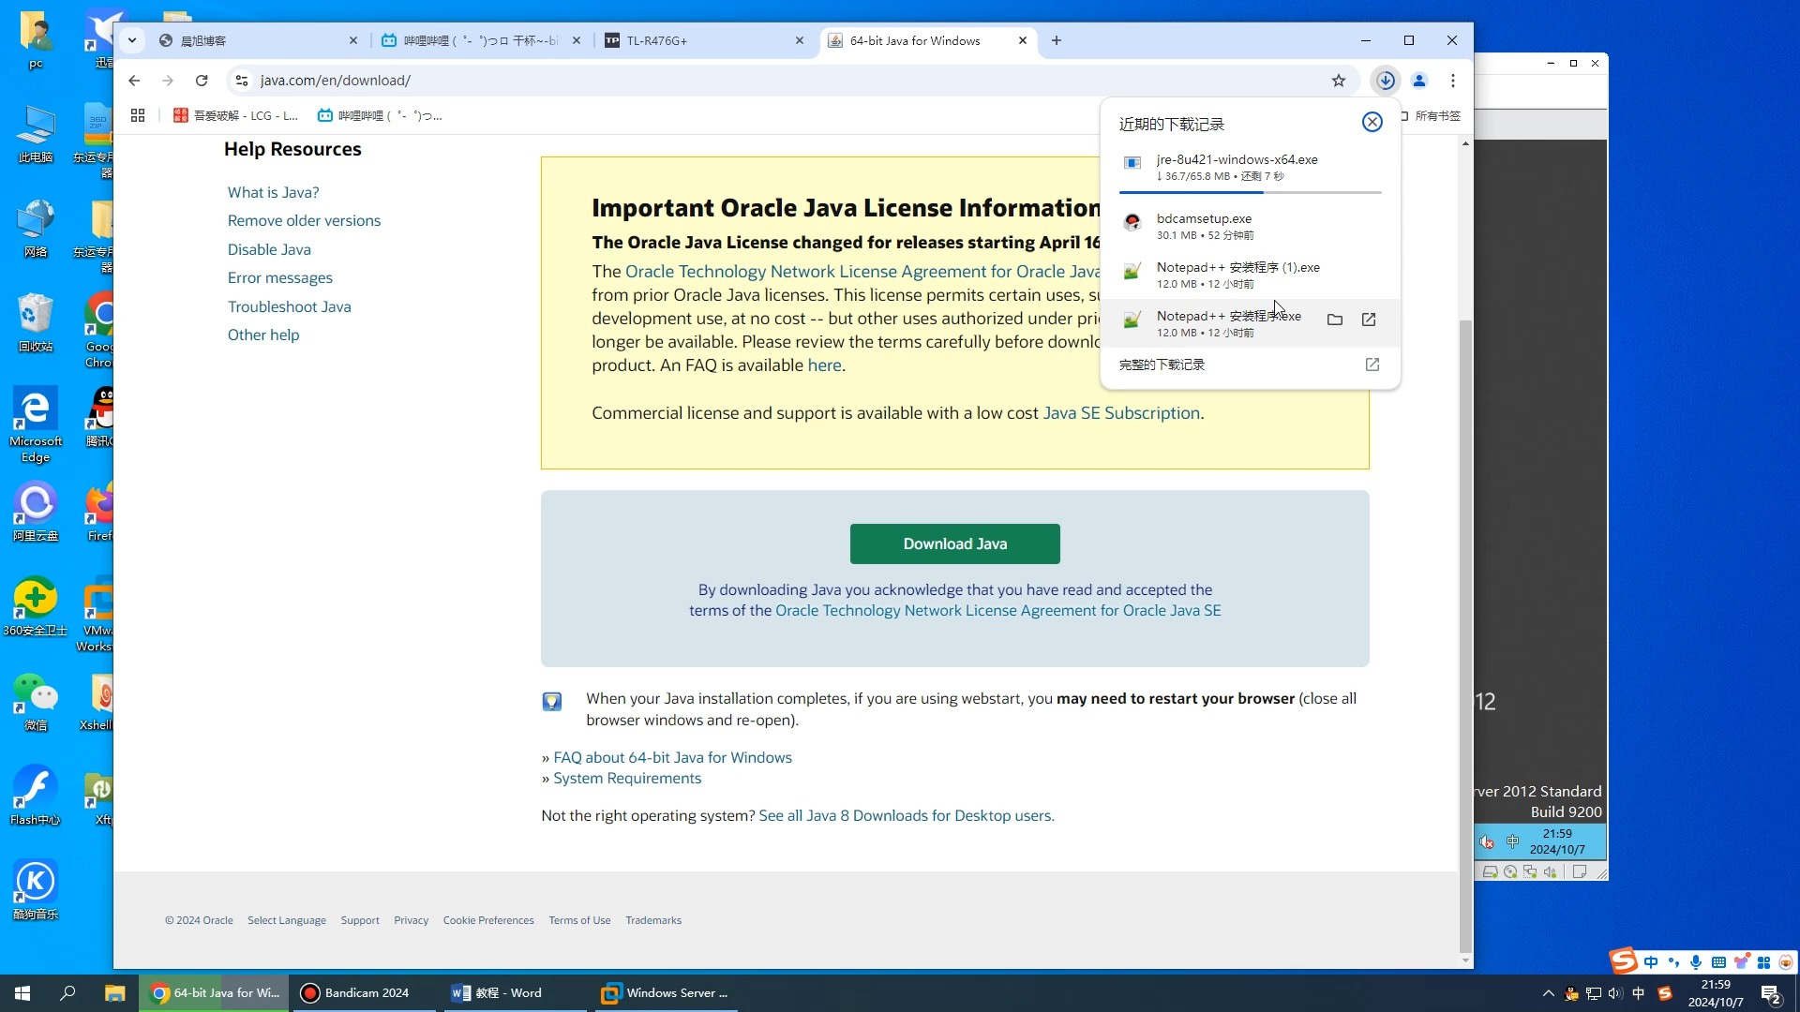Select jre-8u421-windows-x64.exe download entry

(x=1250, y=168)
